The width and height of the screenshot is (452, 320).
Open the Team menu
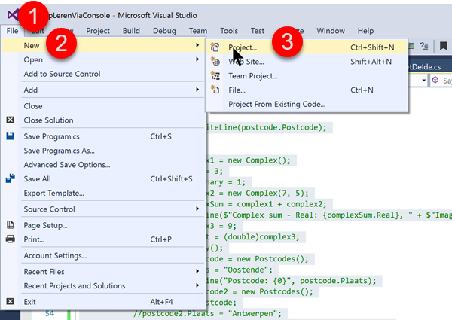[x=198, y=31]
